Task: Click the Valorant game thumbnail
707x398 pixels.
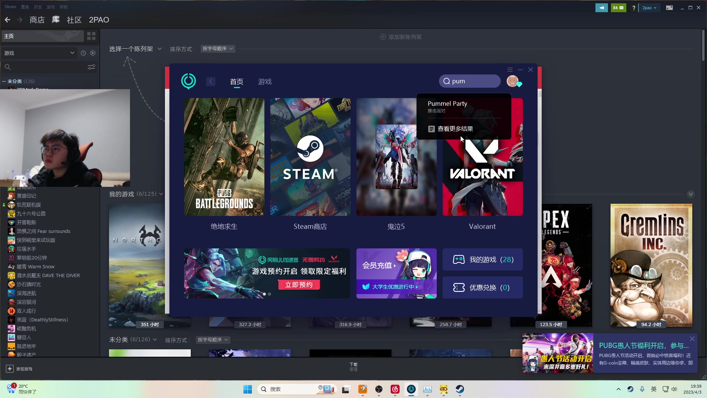Action: point(482,177)
